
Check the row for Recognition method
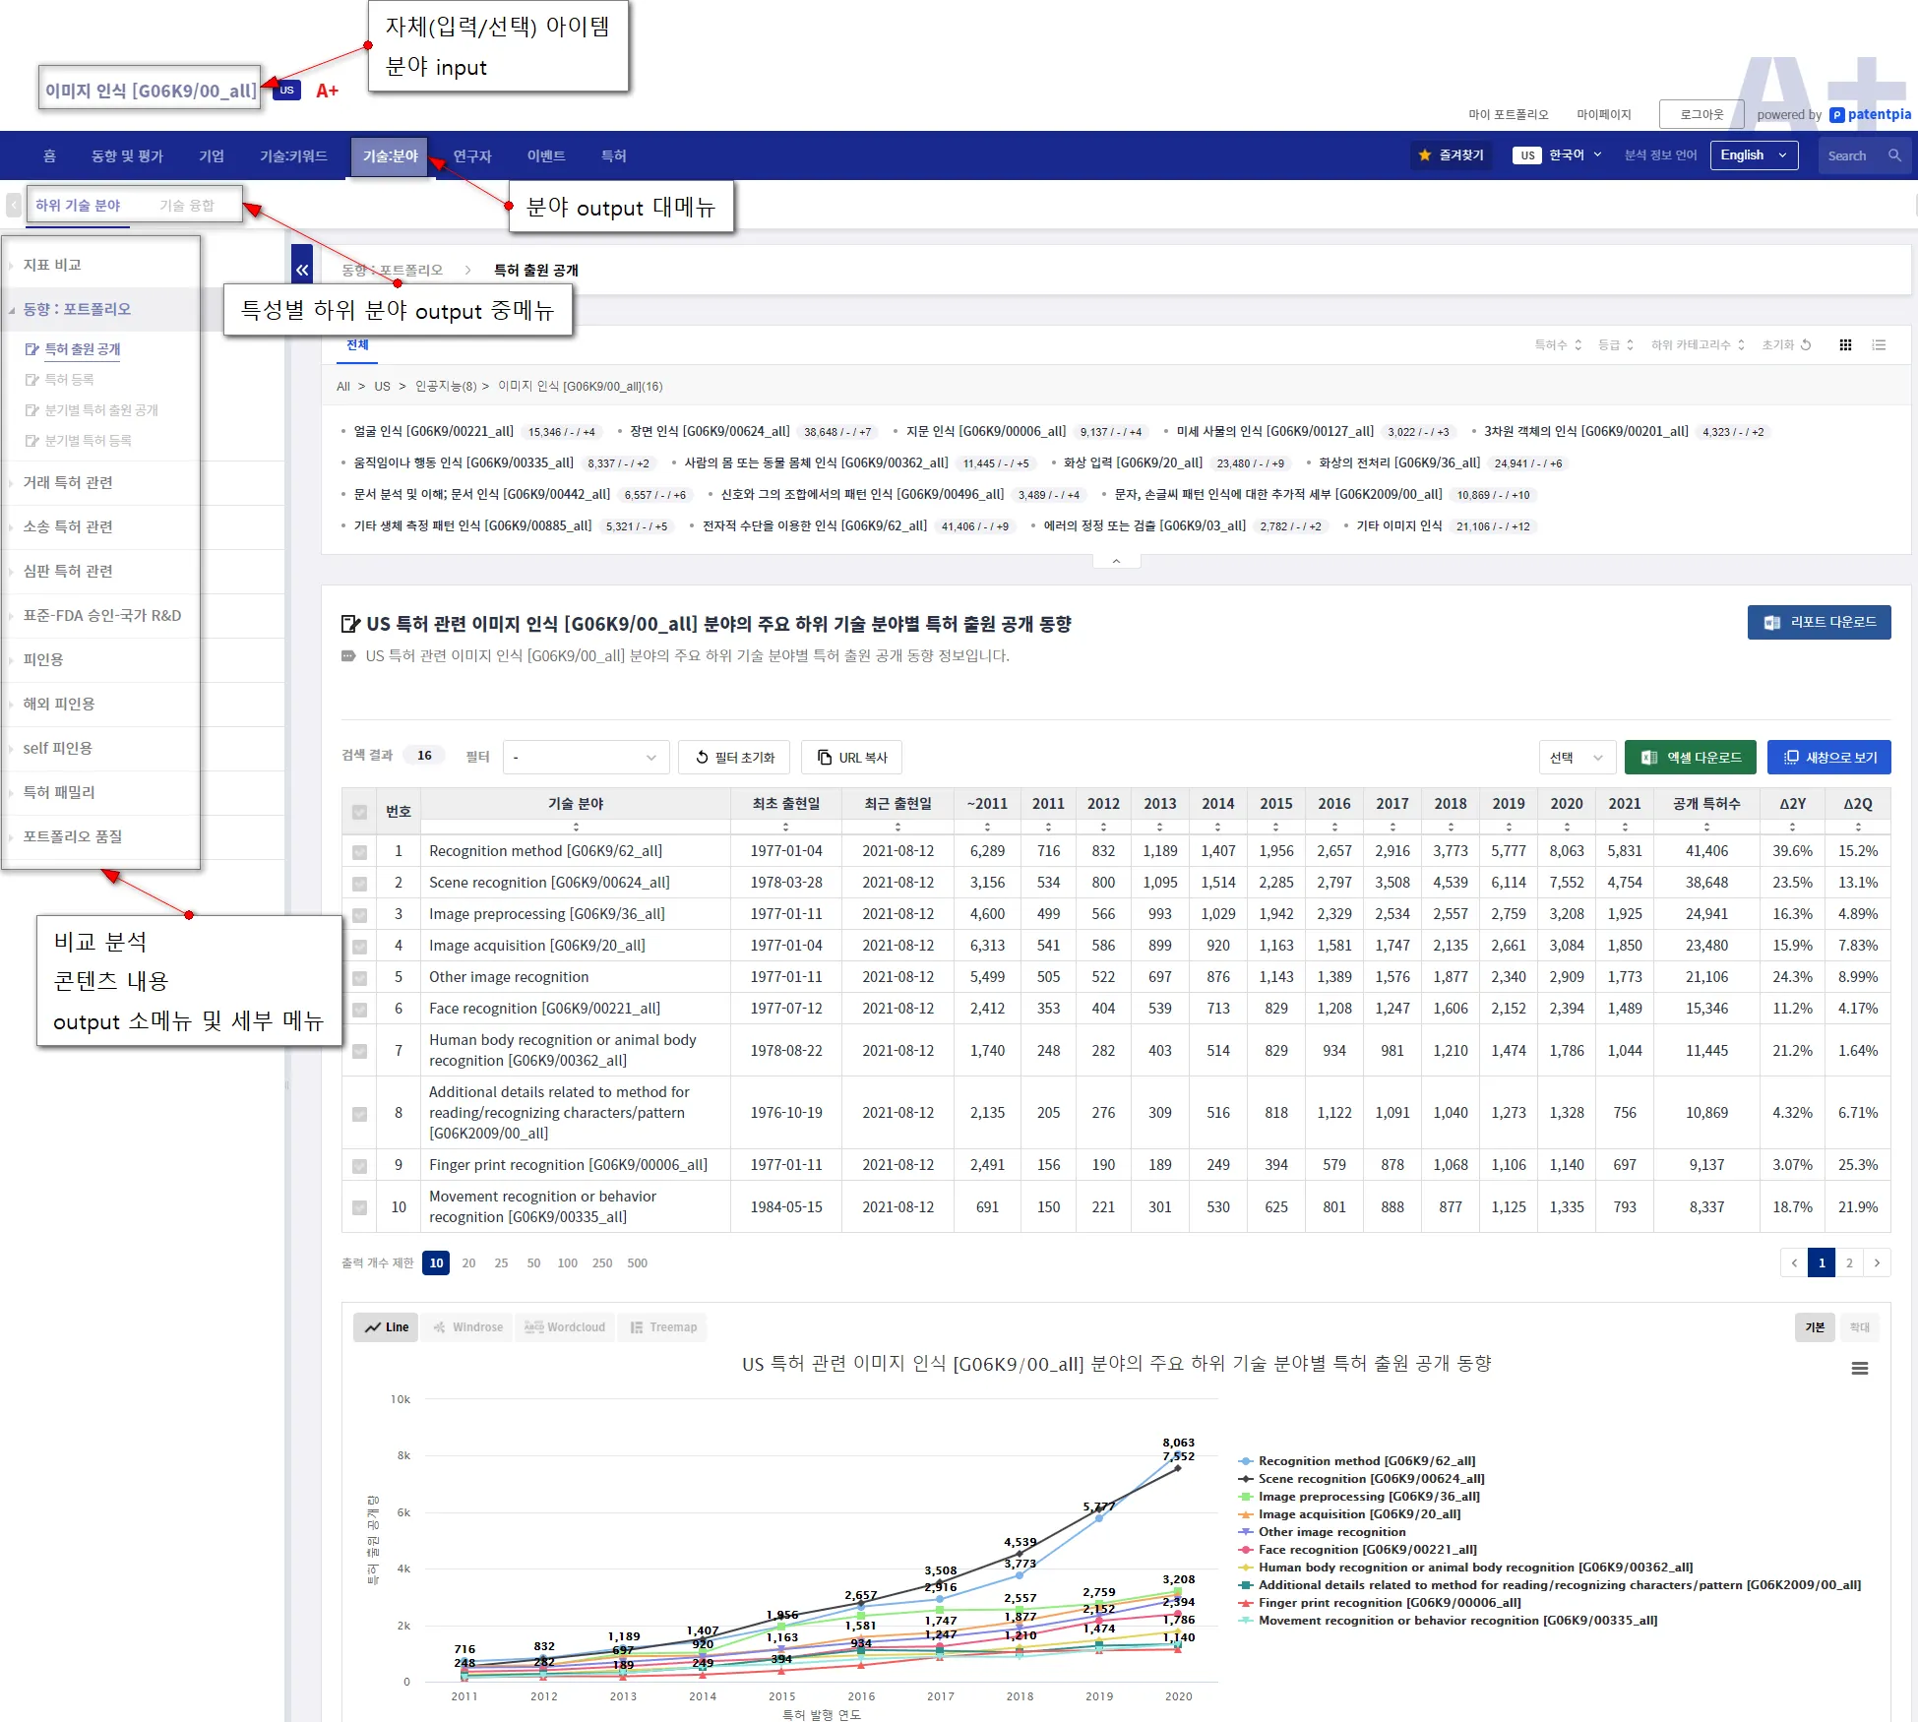(x=359, y=852)
